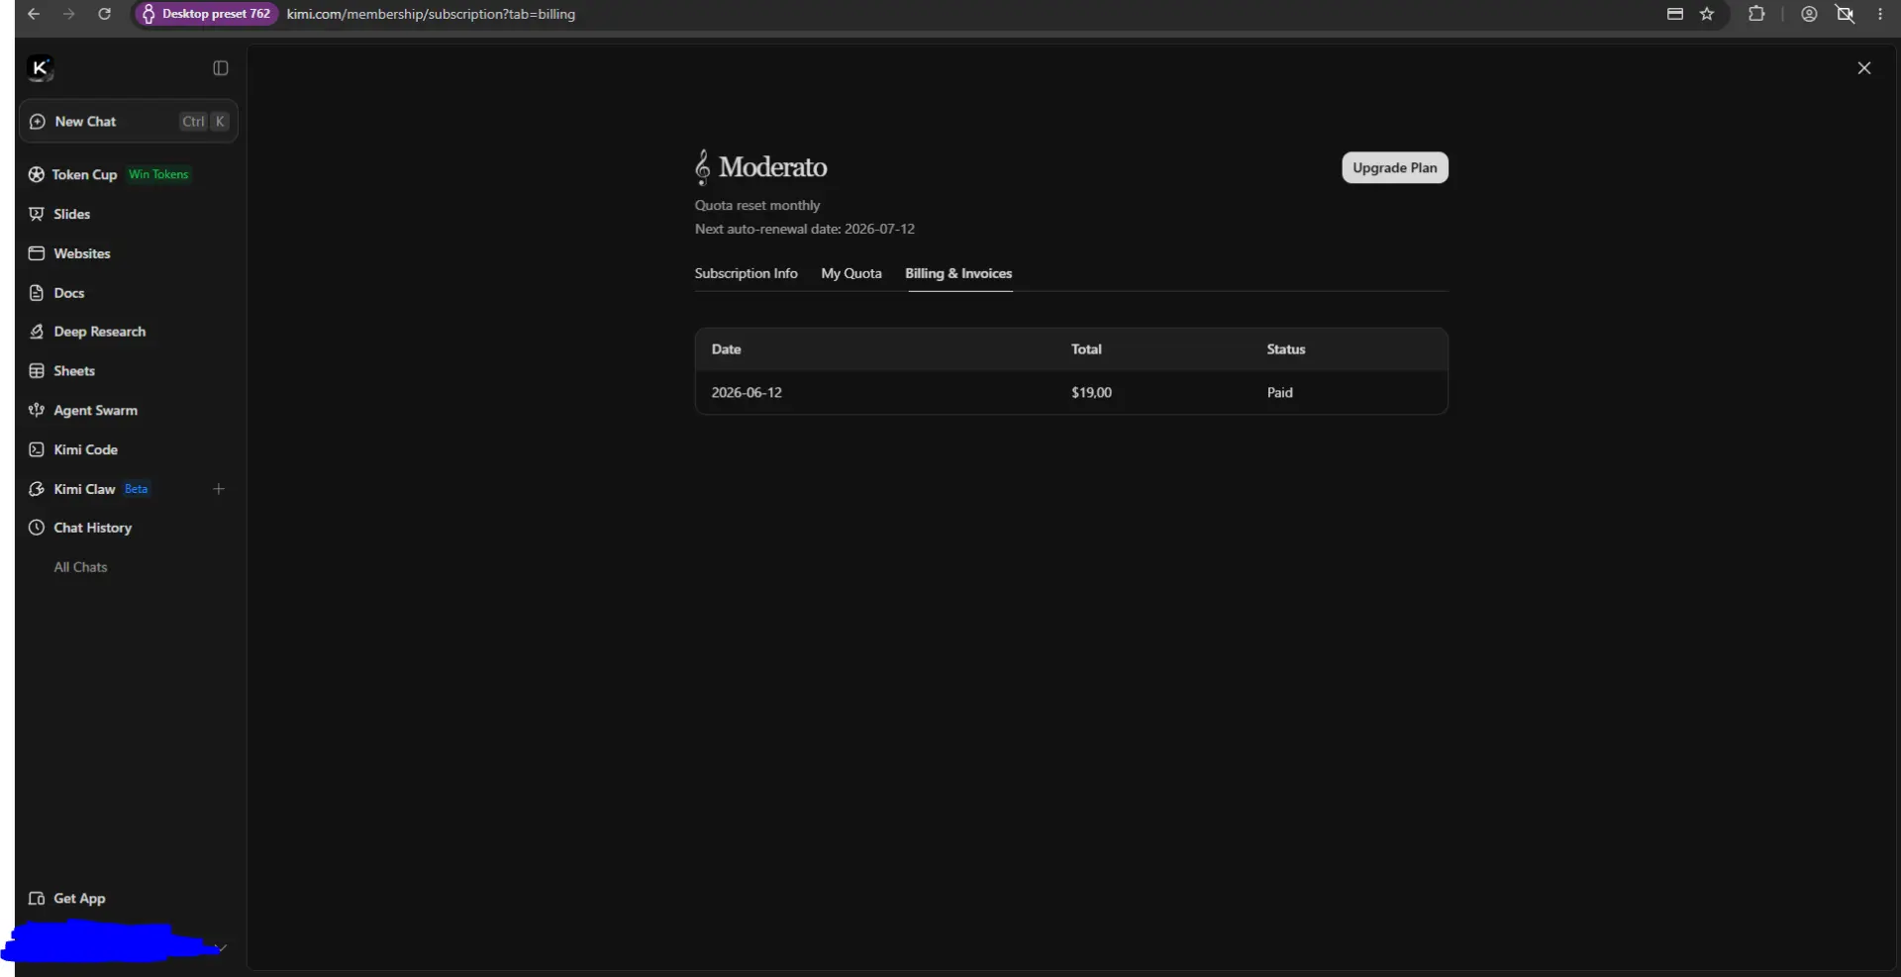Open Token Cup from sidebar

point(84,174)
